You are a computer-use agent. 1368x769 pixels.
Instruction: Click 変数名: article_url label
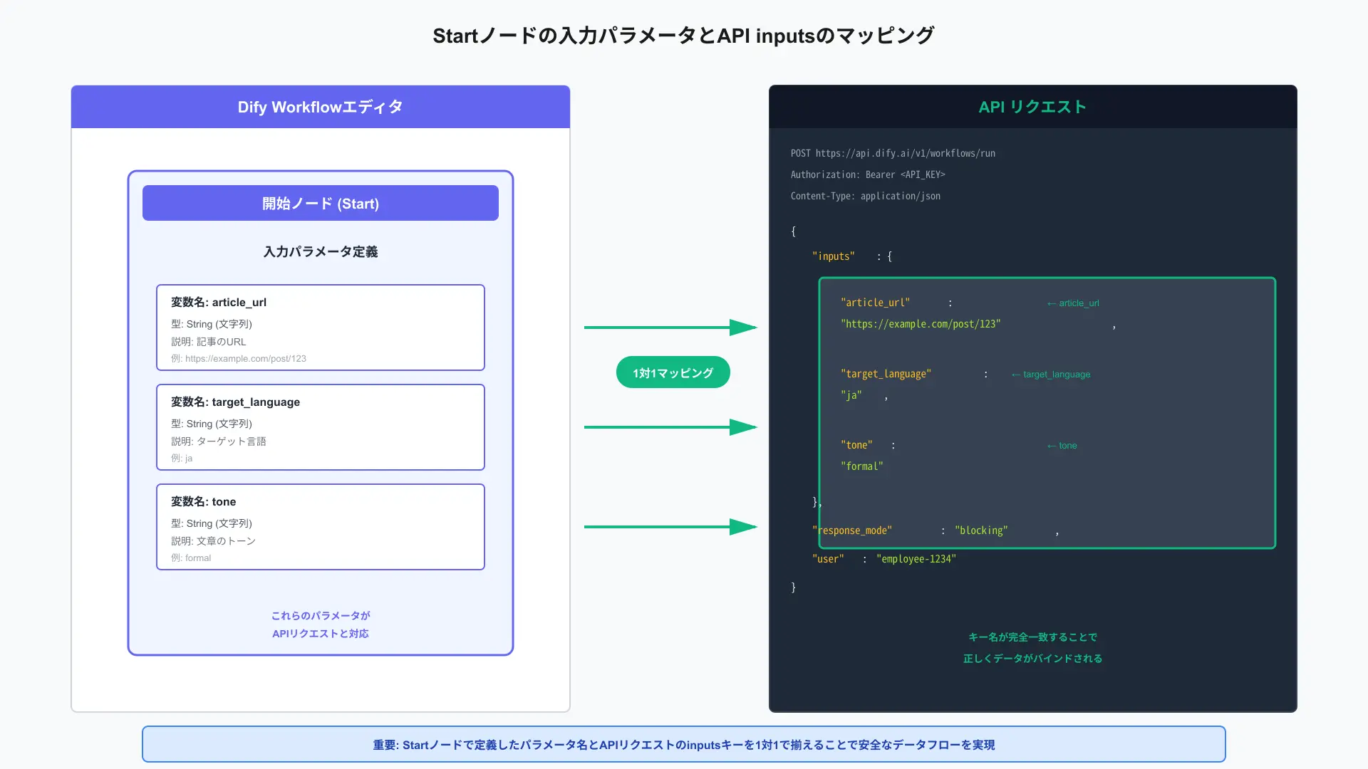pyautogui.click(x=219, y=302)
